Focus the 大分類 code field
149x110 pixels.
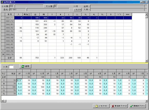coord(56,6)
